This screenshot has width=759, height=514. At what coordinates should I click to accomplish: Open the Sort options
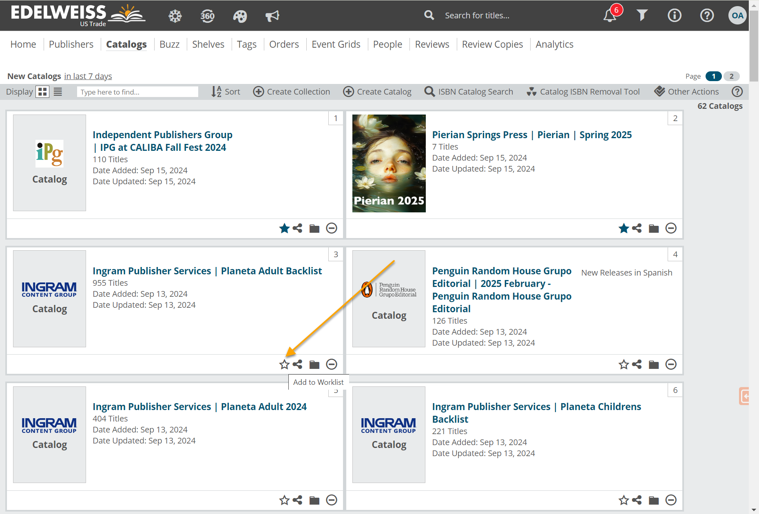tap(226, 92)
